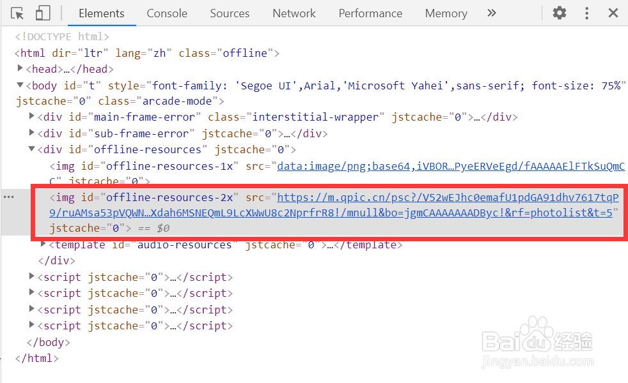Collapse the body element node
This screenshot has width=628, height=383.
tap(20, 85)
